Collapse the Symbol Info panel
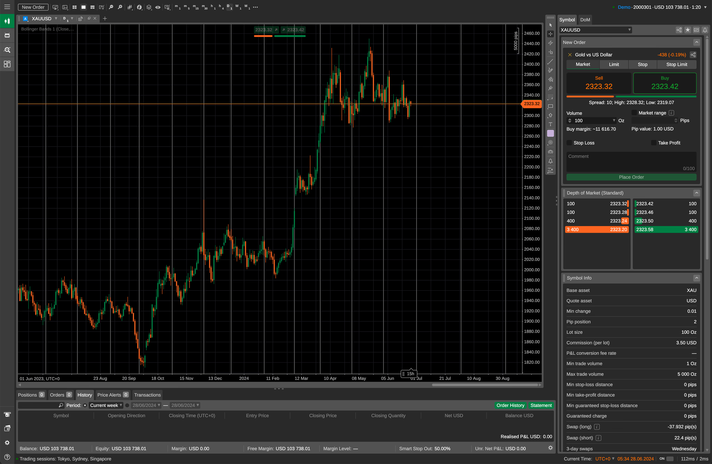 click(696, 278)
